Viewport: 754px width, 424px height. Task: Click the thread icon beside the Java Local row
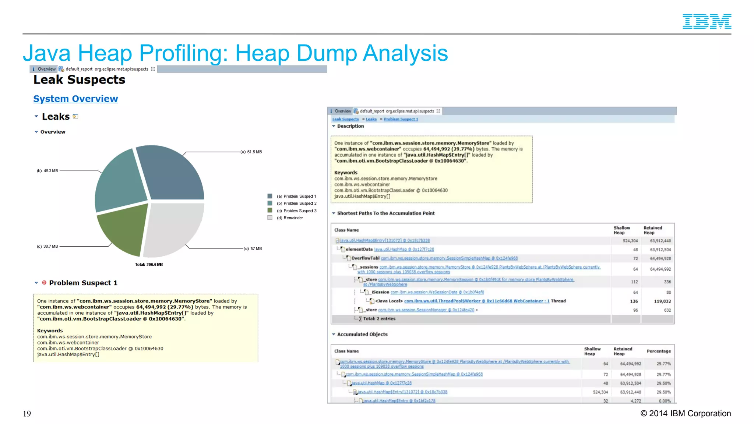click(x=372, y=301)
